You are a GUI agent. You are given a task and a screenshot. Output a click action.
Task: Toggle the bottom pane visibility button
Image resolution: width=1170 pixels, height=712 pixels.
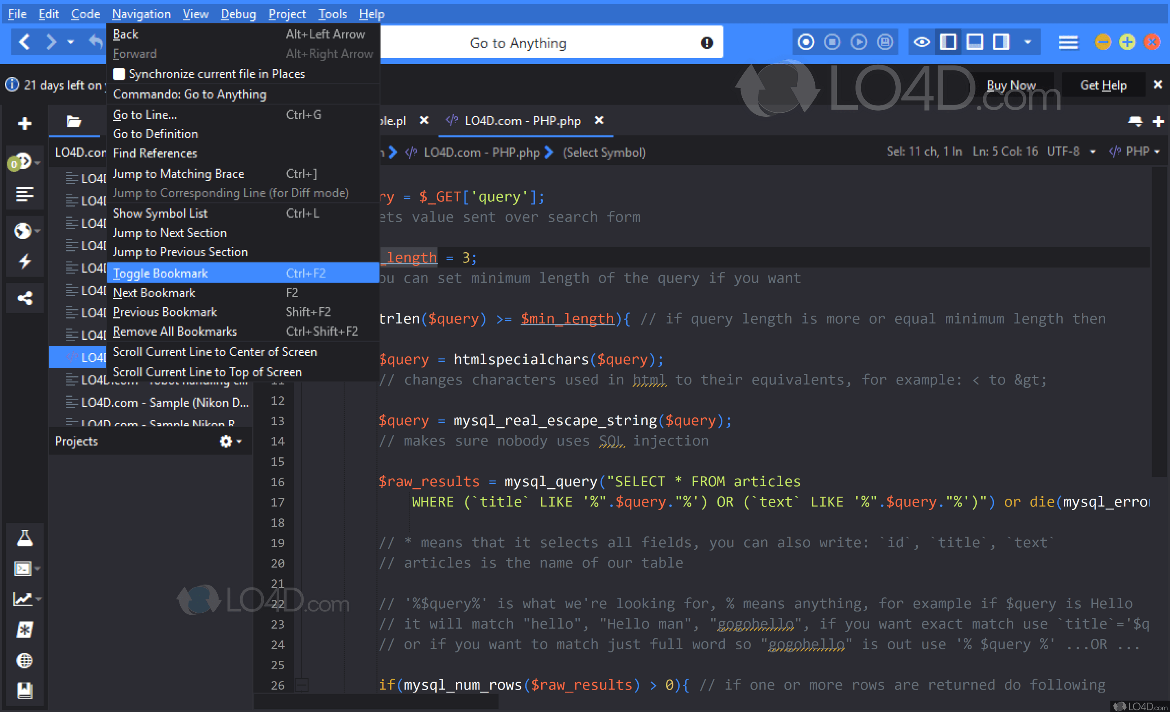(974, 42)
